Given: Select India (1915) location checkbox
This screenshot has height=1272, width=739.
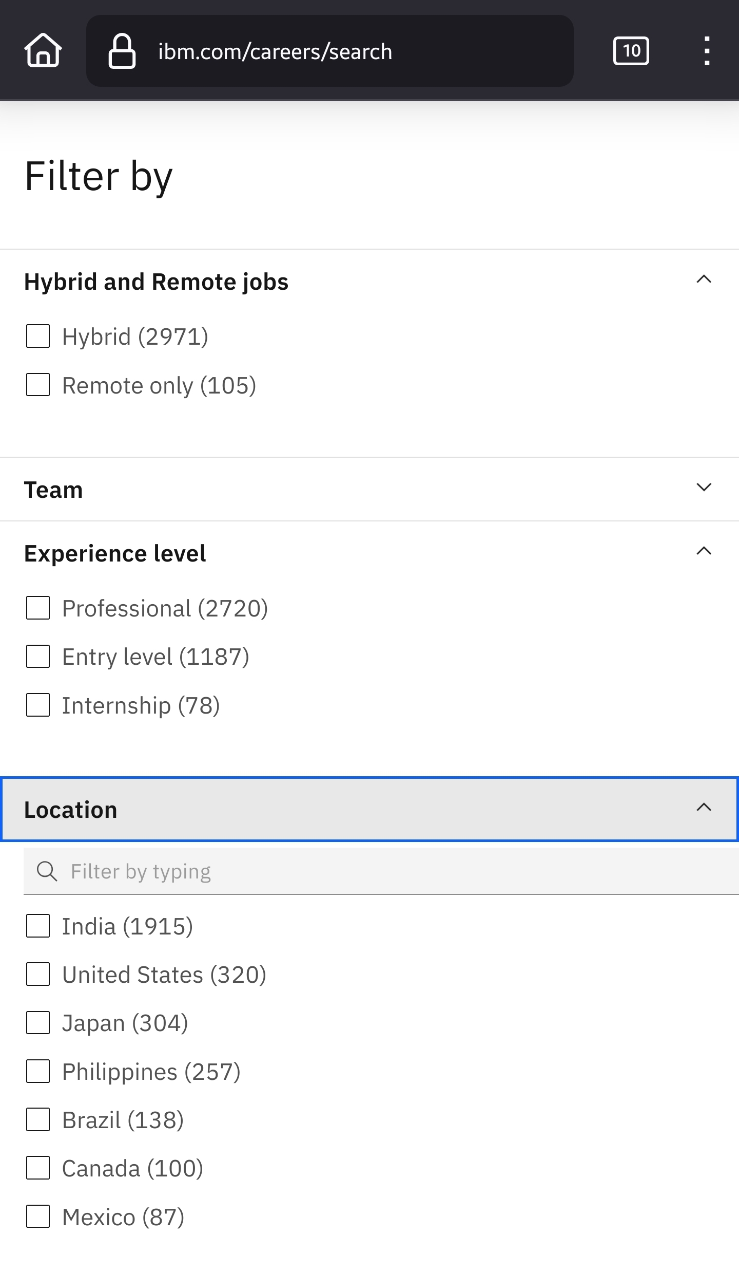Looking at the screenshot, I should coord(38,926).
